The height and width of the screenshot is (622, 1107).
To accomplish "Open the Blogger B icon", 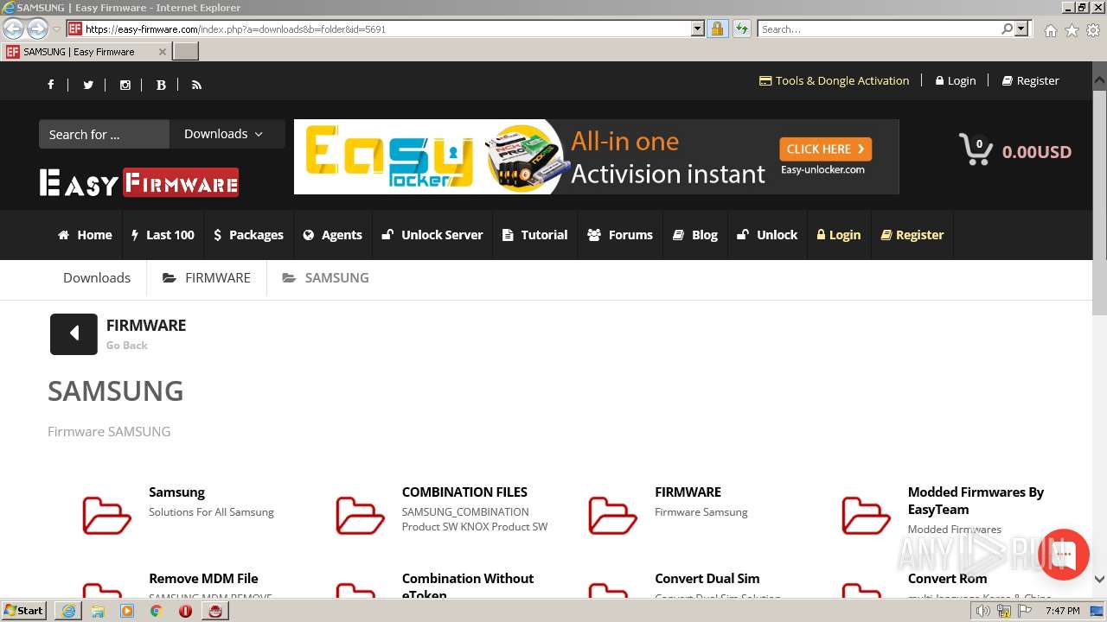I will [x=161, y=85].
